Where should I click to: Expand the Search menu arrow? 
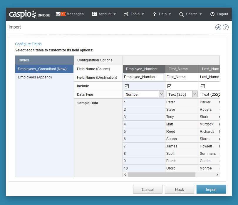(x=201, y=14)
